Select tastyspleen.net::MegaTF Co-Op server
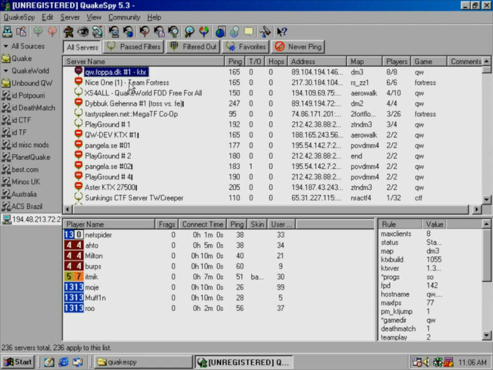The width and height of the screenshot is (493, 370). [x=131, y=114]
